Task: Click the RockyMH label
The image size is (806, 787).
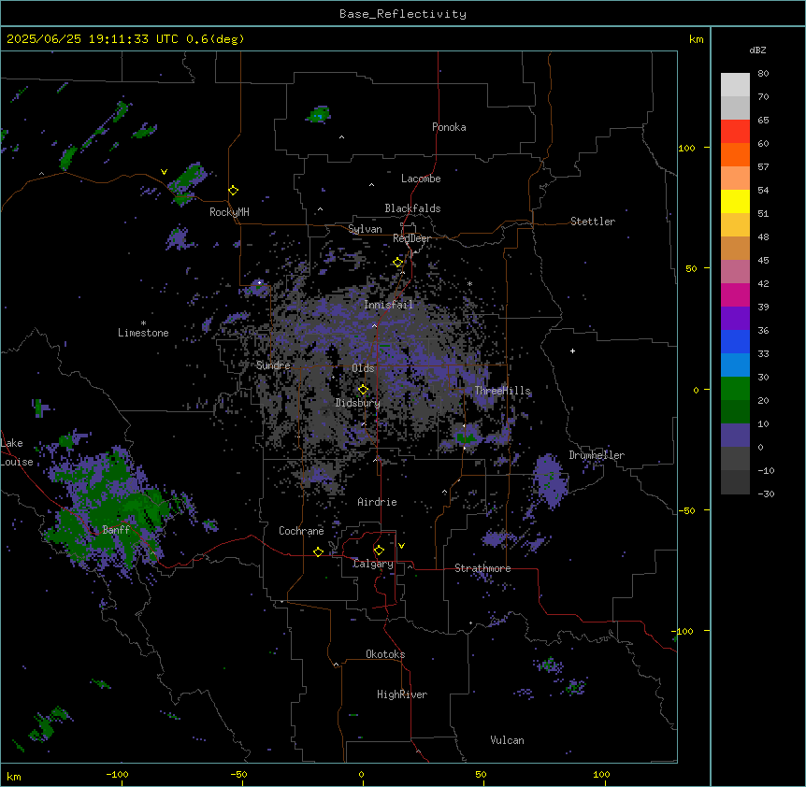Action: [229, 212]
